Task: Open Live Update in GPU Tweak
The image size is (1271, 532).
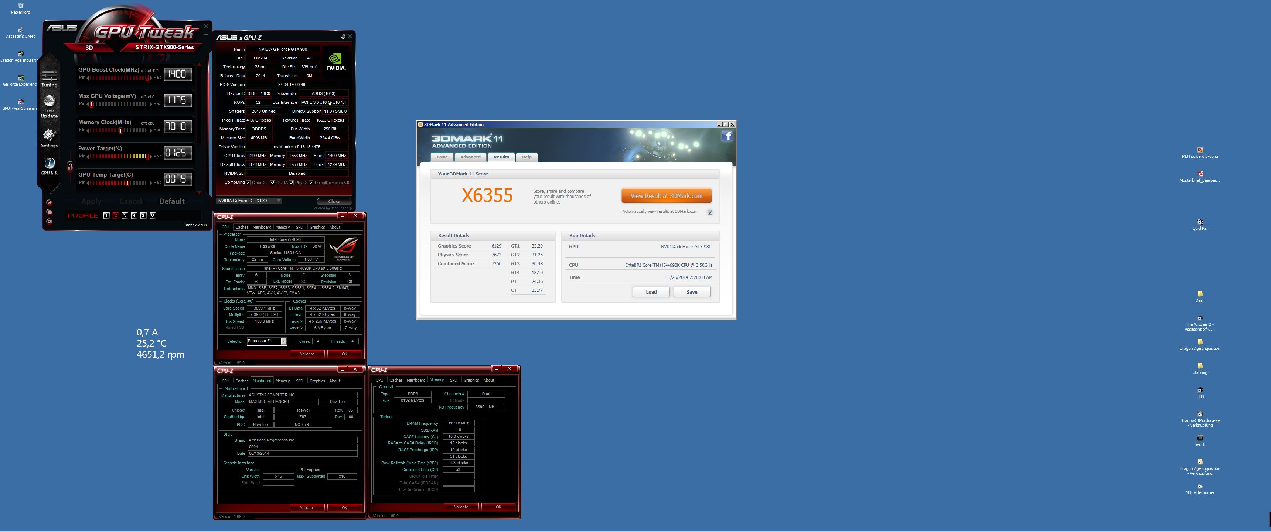Action: pyautogui.click(x=50, y=106)
